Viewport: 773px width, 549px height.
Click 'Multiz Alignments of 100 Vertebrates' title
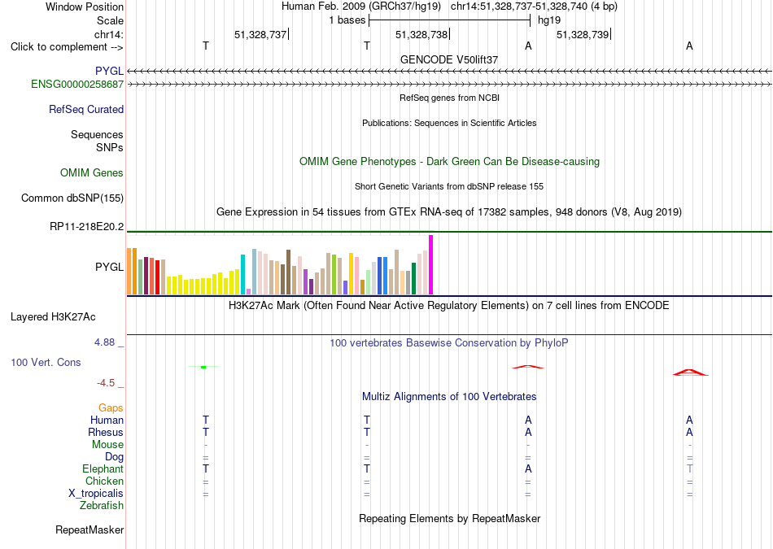pos(449,397)
